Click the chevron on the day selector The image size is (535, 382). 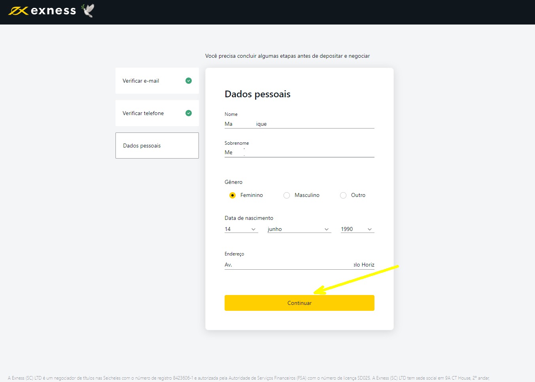pyautogui.click(x=253, y=229)
